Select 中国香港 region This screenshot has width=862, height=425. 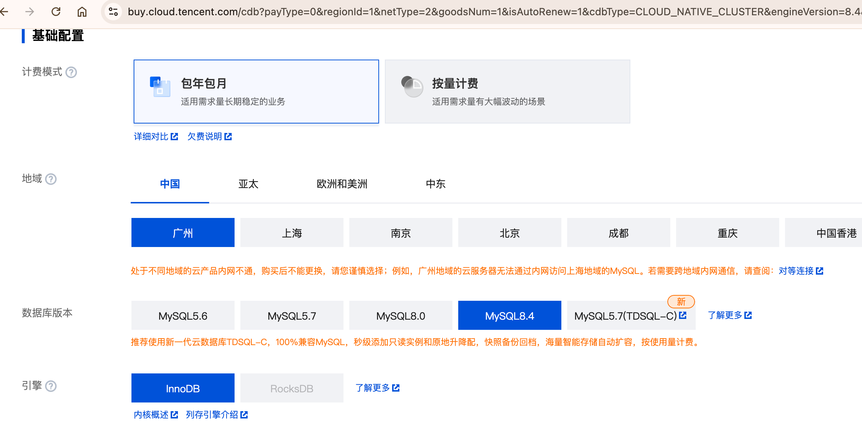coord(824,232)
